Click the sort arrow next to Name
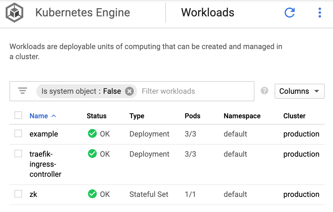This screenshot has width=333, height=212. pyautogui.click(x=54, y=116)
